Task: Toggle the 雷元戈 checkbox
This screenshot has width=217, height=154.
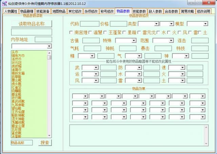Action: click(139, 33)
